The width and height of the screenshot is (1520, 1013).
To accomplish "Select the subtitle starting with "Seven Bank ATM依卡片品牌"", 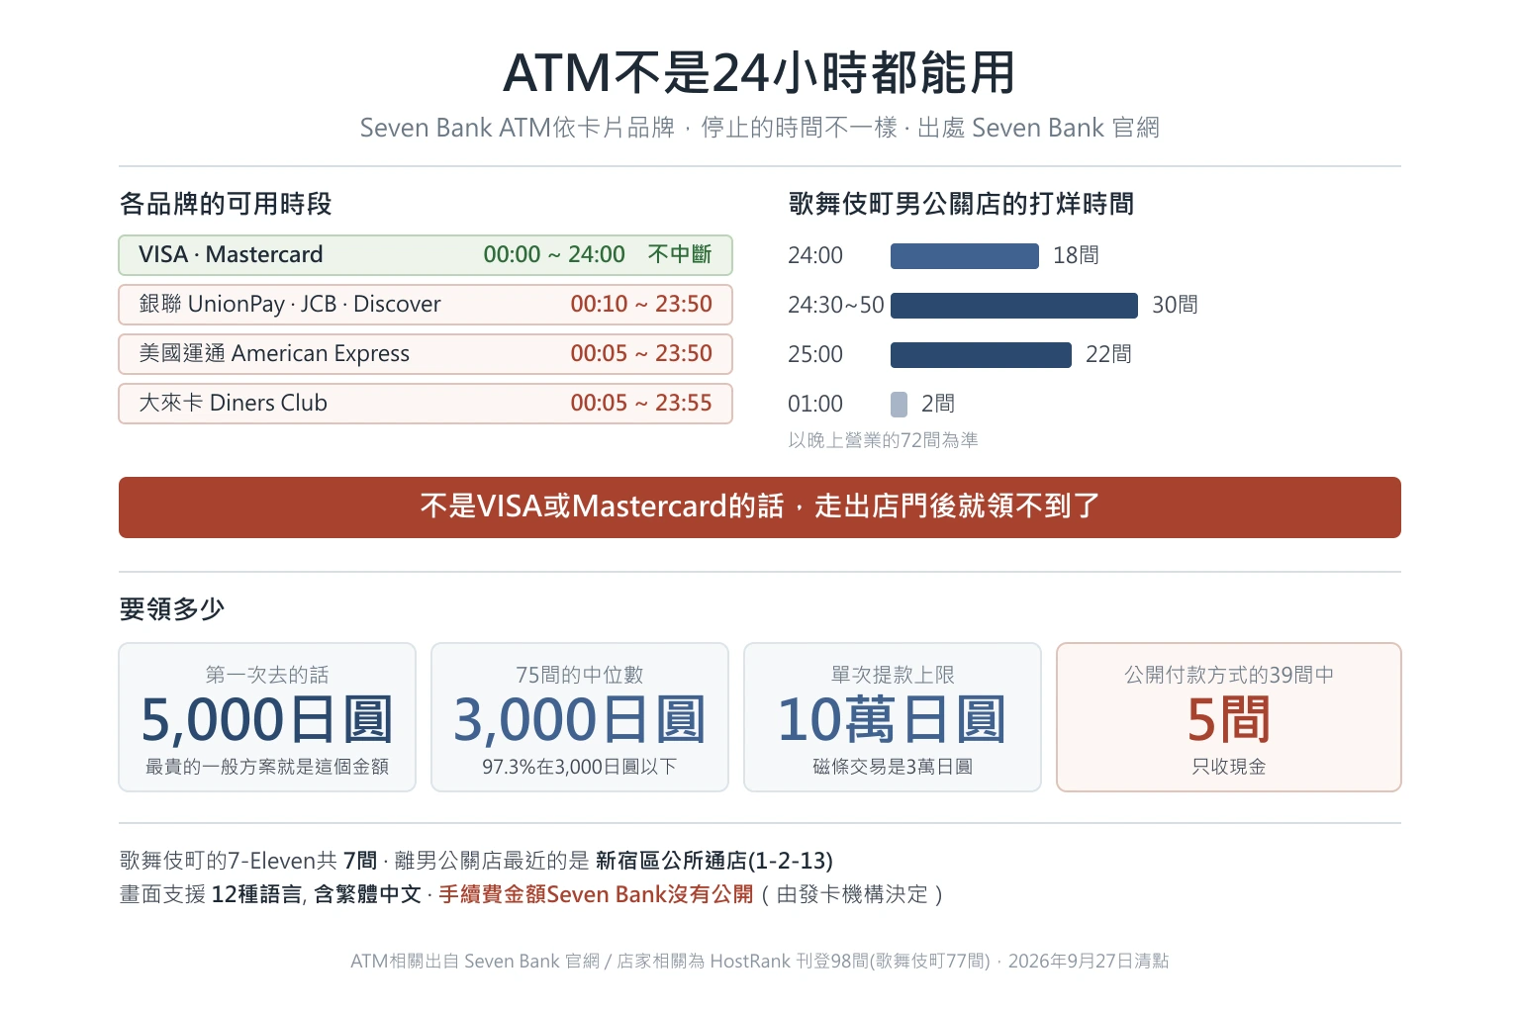I will click(x=759, y=128).
